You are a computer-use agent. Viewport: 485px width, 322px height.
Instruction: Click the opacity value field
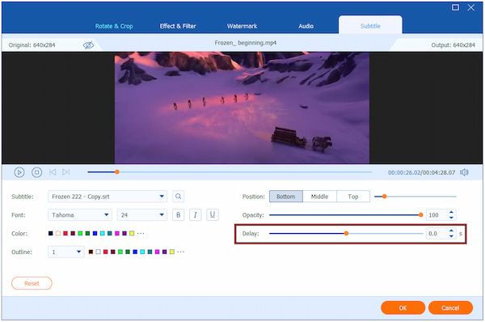(436, 215)
